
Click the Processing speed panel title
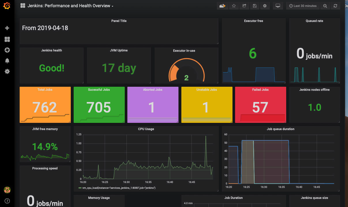[x=45, y=168]
